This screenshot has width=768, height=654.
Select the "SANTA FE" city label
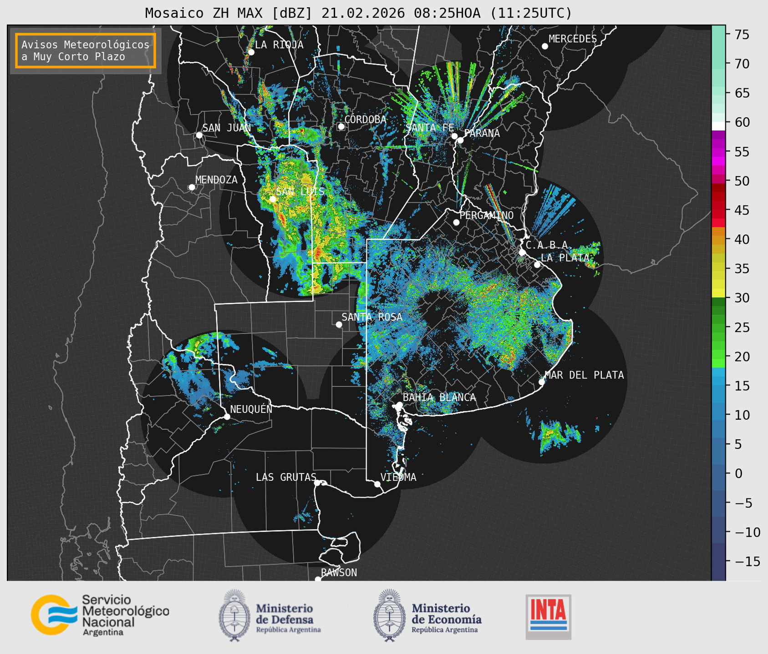point(430,128)
